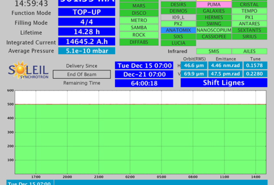The image size is (274, 185).
Task: Click the 02:00 marker on the chart axis
Action: [130, 177]
